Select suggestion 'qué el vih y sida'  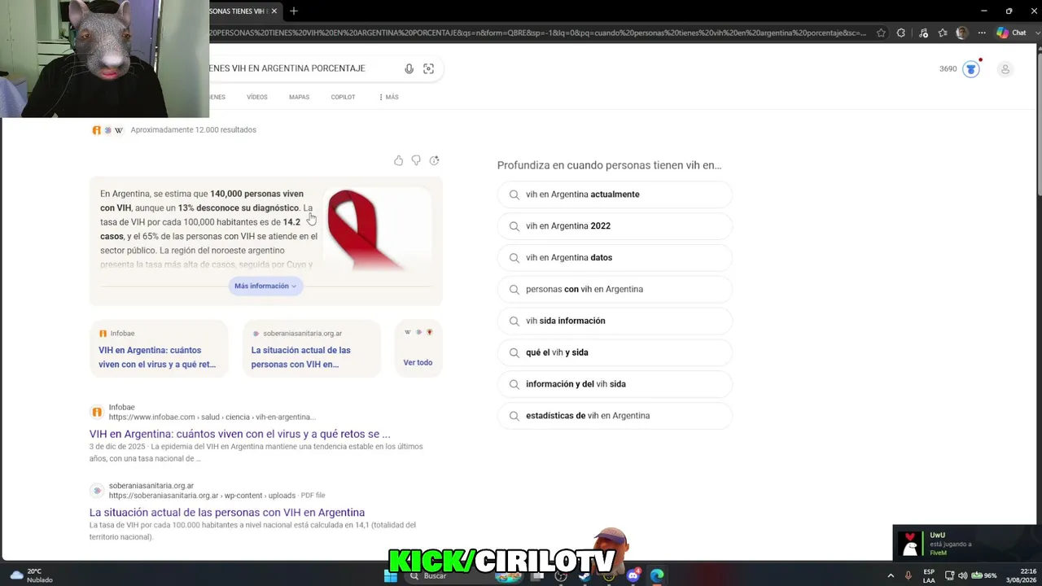(615, 352)
